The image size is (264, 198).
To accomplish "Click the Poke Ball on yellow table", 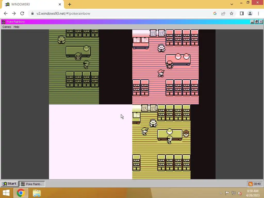I will [x=170, y=131].
